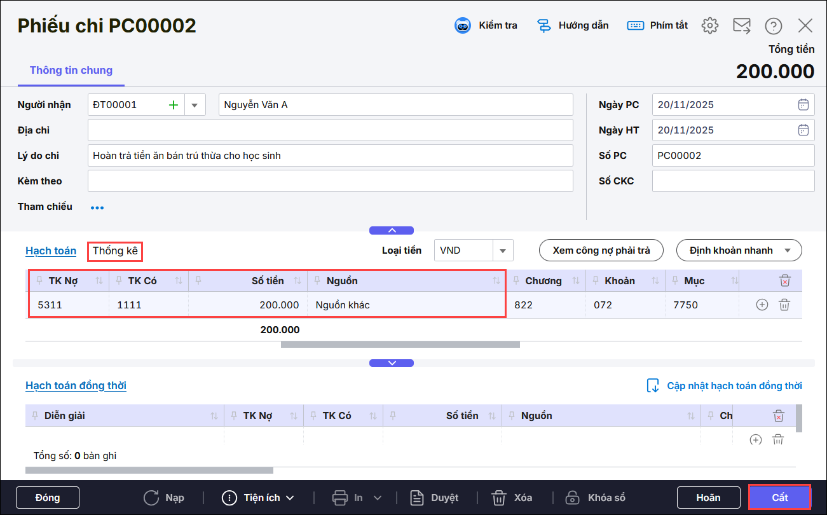Show Phím tắt keyboard shortcuts

[x=657, y=25]
